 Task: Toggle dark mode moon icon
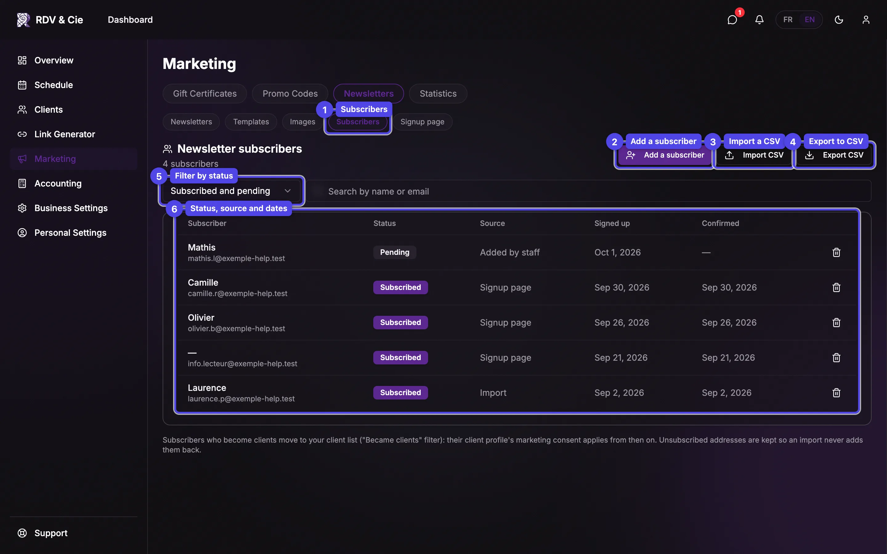click(x=839, y=19)
